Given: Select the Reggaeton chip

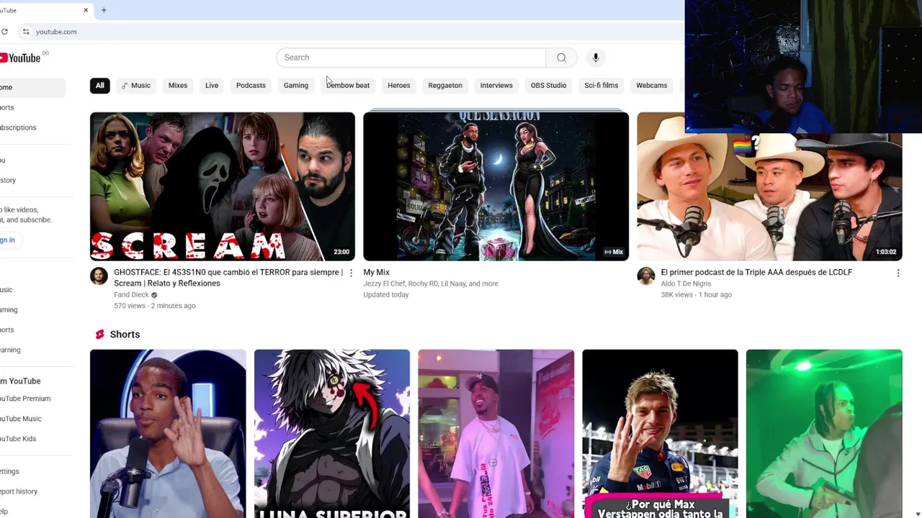Looking at the screenshot, I should [x=445, y=86].
